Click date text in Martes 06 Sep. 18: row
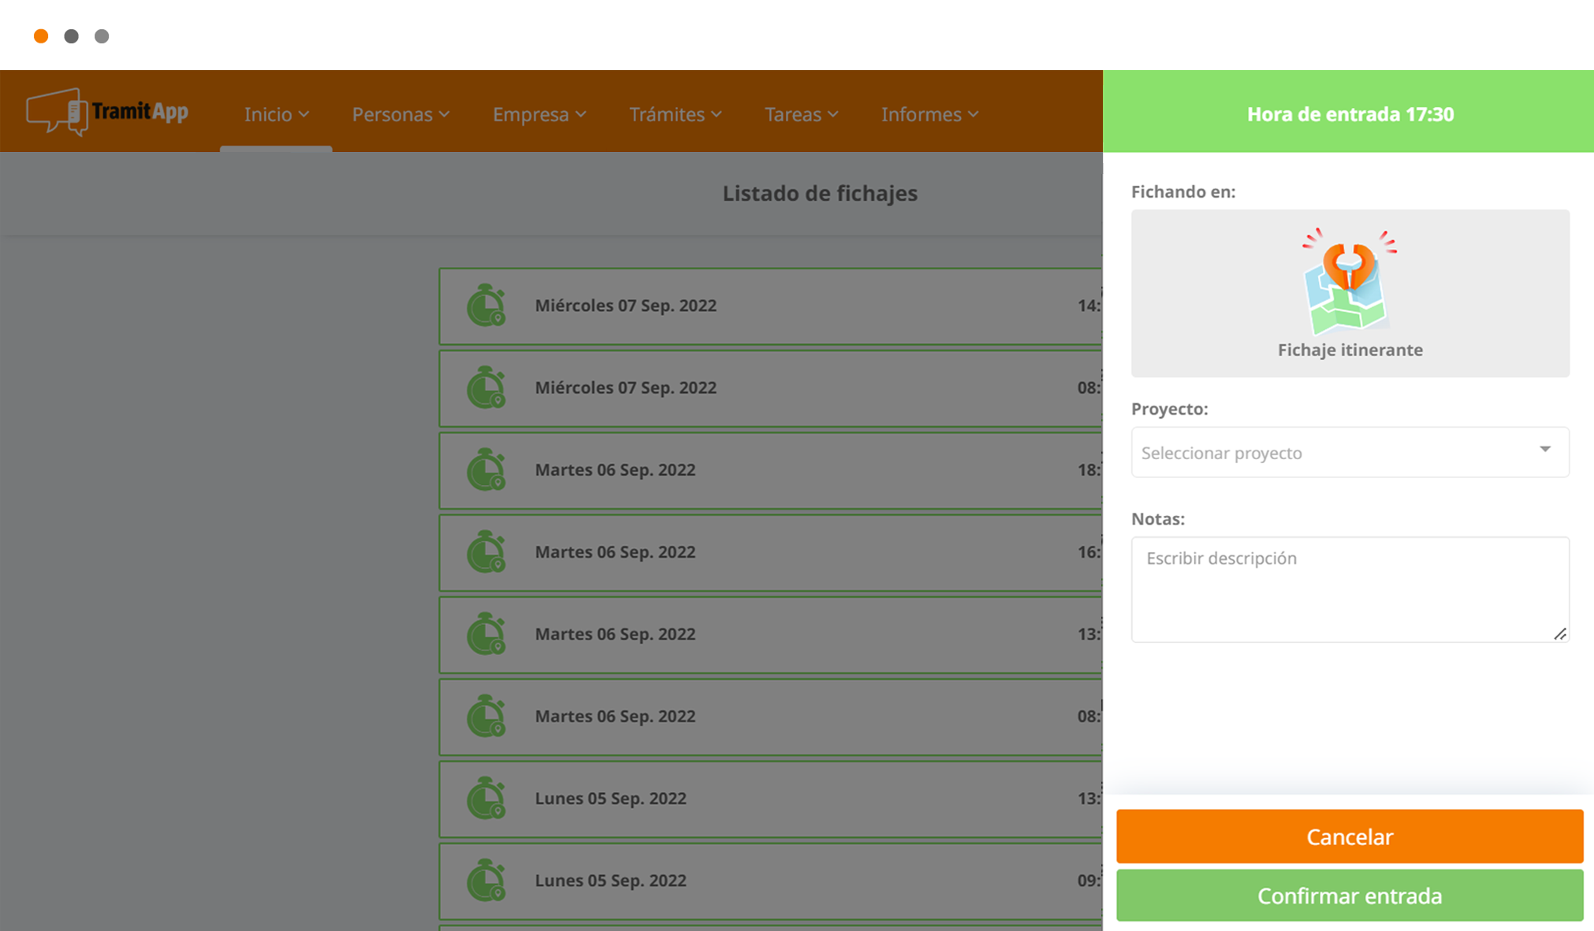1594x931 pixels. [615, 469]
